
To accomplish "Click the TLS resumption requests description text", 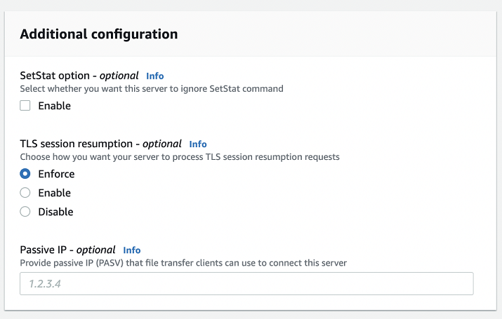I will click(179, 157).
